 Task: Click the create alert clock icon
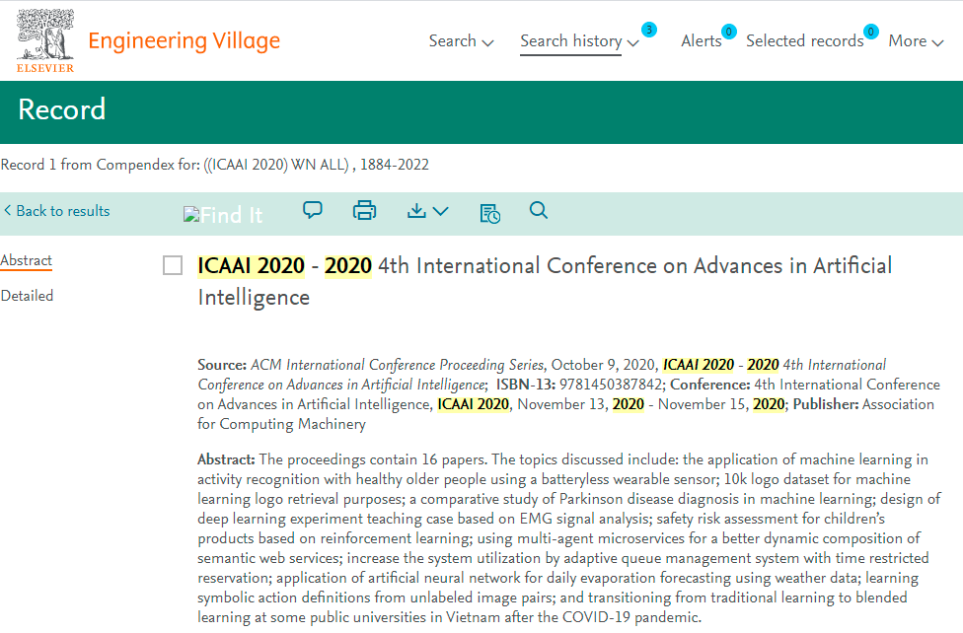click(x=489, y=214)
